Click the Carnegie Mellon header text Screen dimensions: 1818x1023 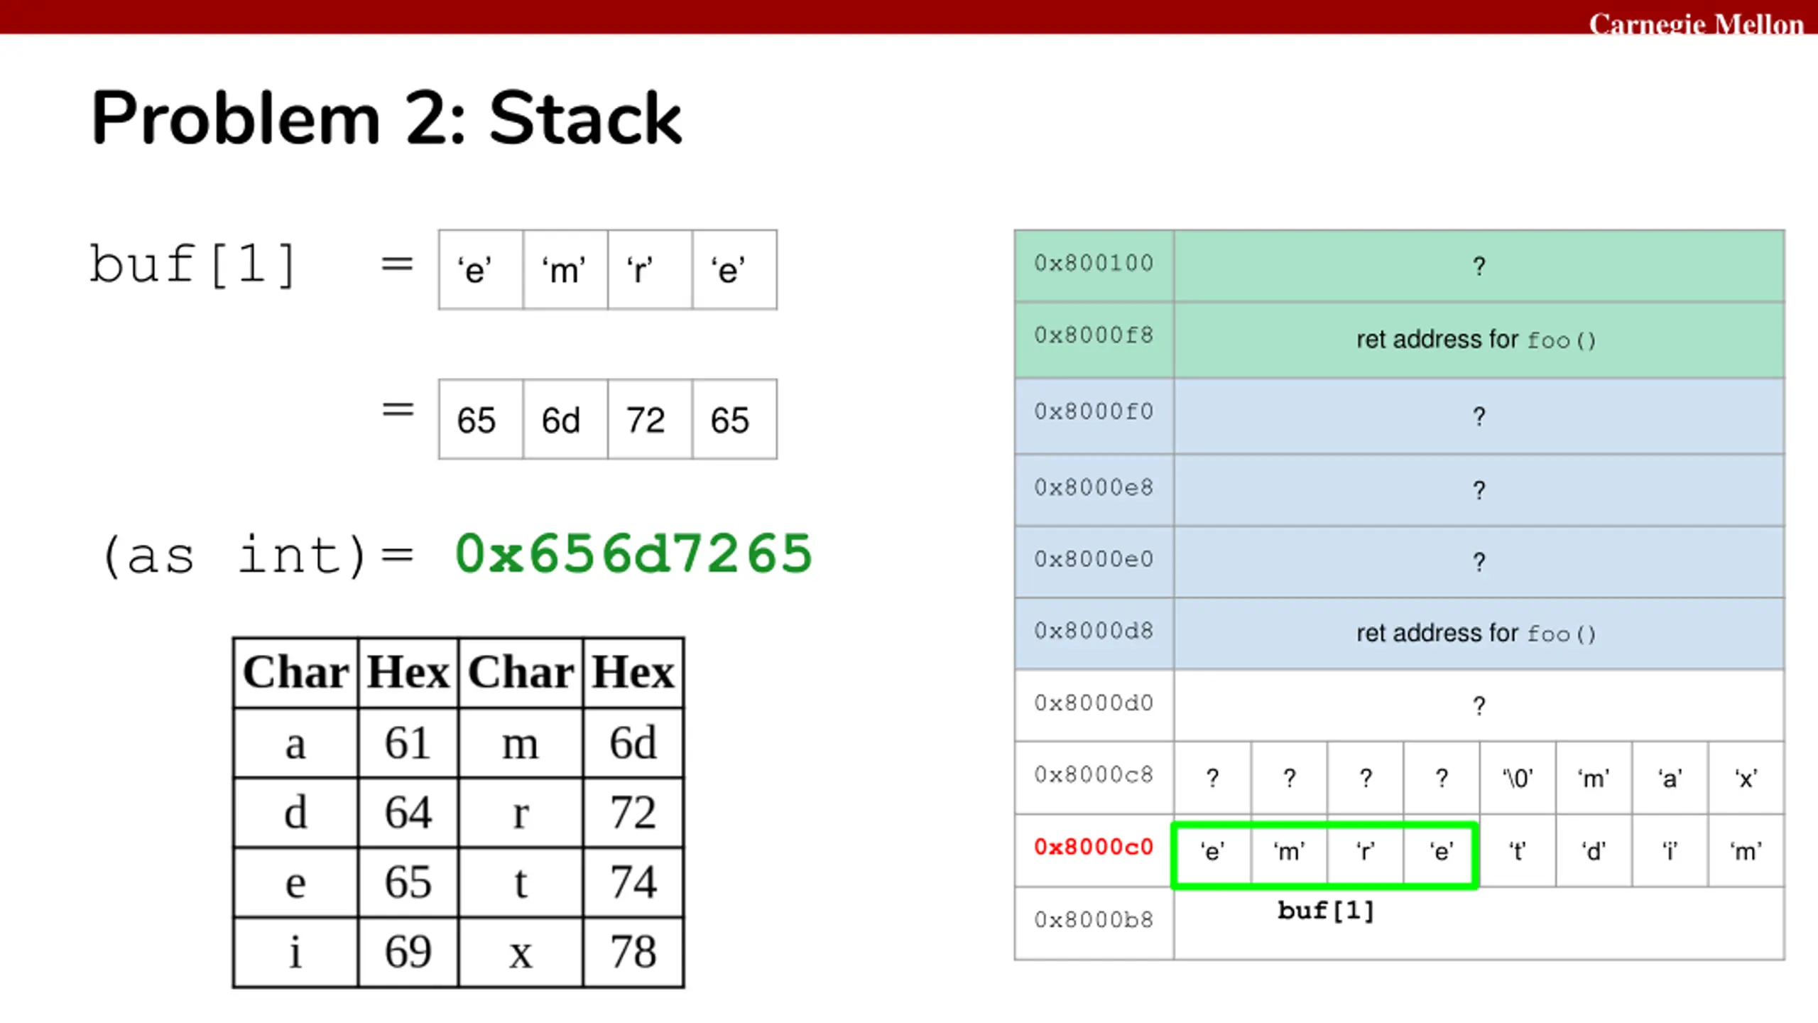[1696, 24]
